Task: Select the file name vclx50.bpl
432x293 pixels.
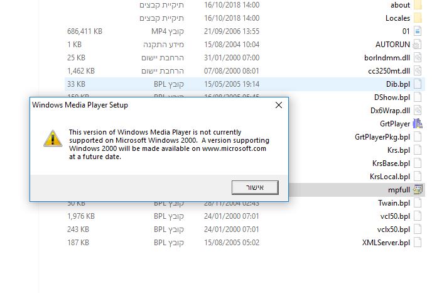Action: [x=394, y=229]
